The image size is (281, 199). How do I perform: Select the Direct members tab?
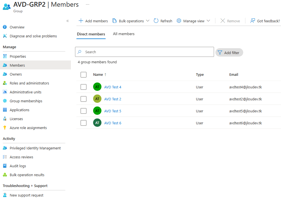tap(91, 34)
